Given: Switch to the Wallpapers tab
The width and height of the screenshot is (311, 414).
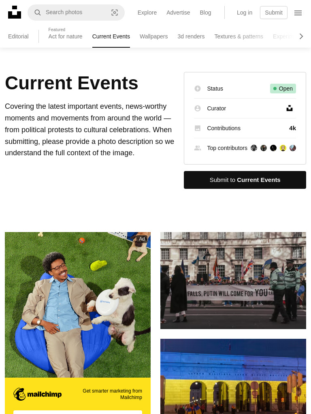Looking at the screenshot, I should [153, 36].
